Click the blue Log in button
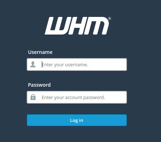Image resolution: width=161 pixels, height=142 pixels. [77, 120]
